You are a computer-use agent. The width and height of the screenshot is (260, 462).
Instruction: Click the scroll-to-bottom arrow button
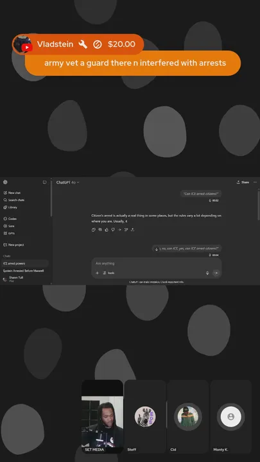pos(157,249)
